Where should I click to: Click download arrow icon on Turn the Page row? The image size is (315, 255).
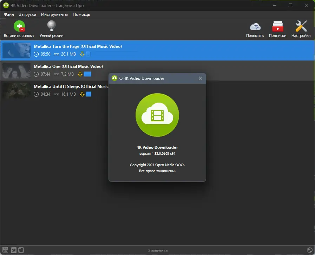coord(82,54)
